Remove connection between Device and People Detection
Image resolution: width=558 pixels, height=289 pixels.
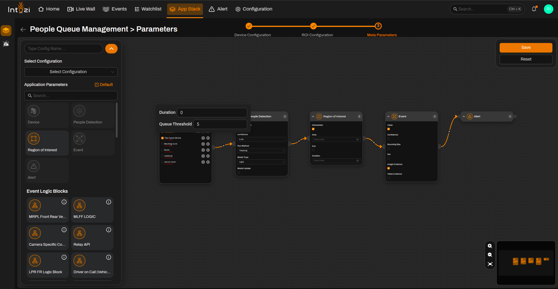(x=223, y=145)
